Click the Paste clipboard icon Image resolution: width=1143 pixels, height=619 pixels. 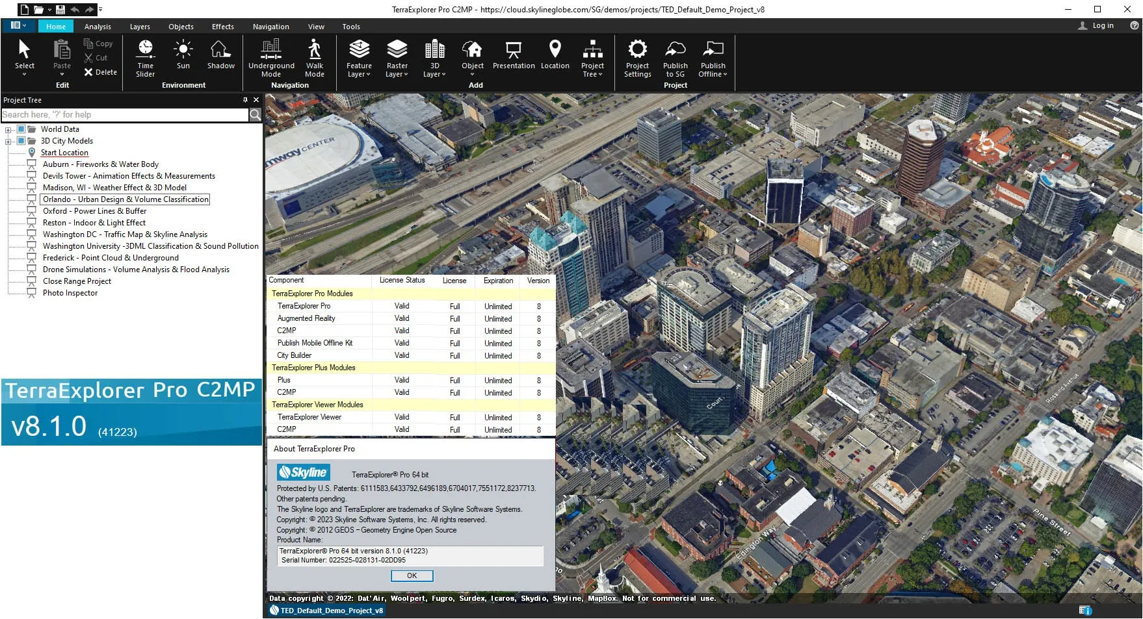coord(62,49)
